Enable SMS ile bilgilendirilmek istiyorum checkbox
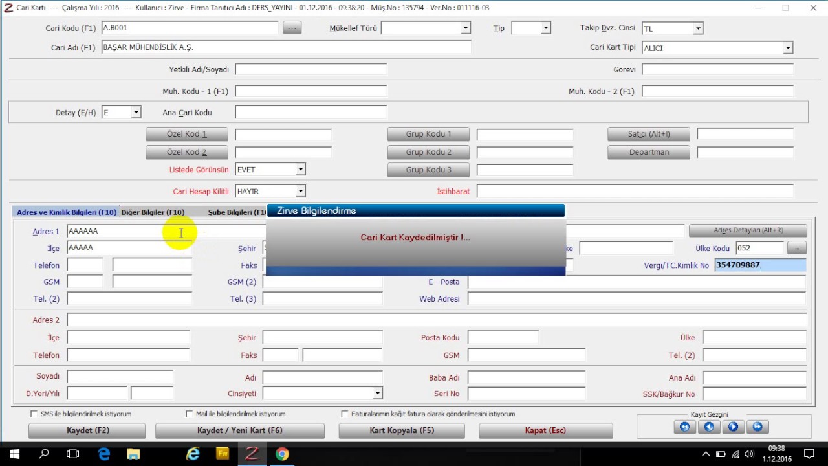The width and height of the screenshot is (828, 466). pos(34,414)
